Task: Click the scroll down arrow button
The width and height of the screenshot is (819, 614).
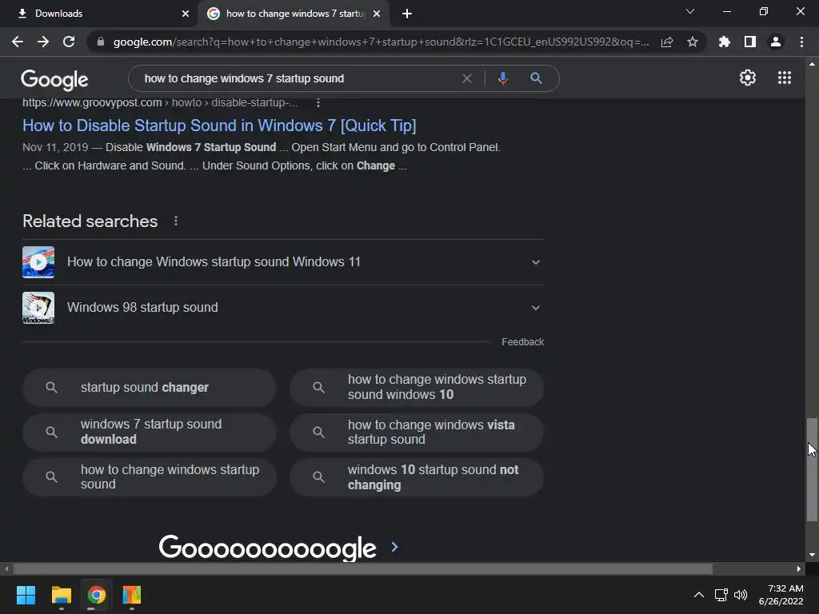Action: point(812,555)
